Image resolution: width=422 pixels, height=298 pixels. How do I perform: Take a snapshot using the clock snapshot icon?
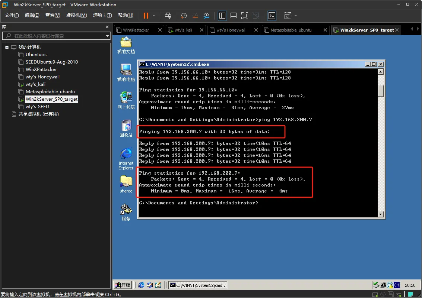pos(184,16)
